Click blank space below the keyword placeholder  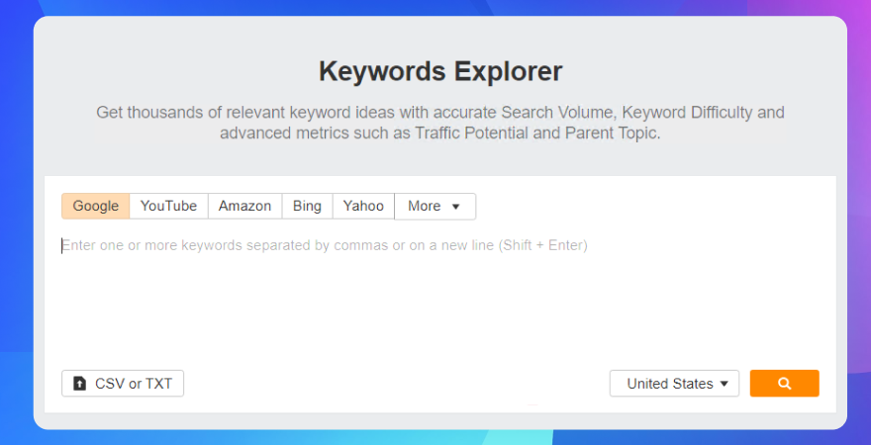pos(439,311)
